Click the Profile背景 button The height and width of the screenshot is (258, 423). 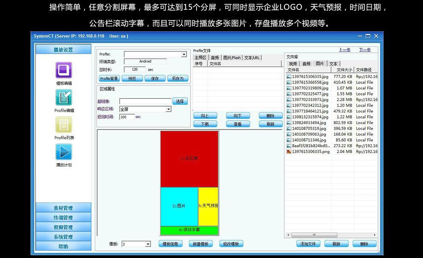click(109, 78)
